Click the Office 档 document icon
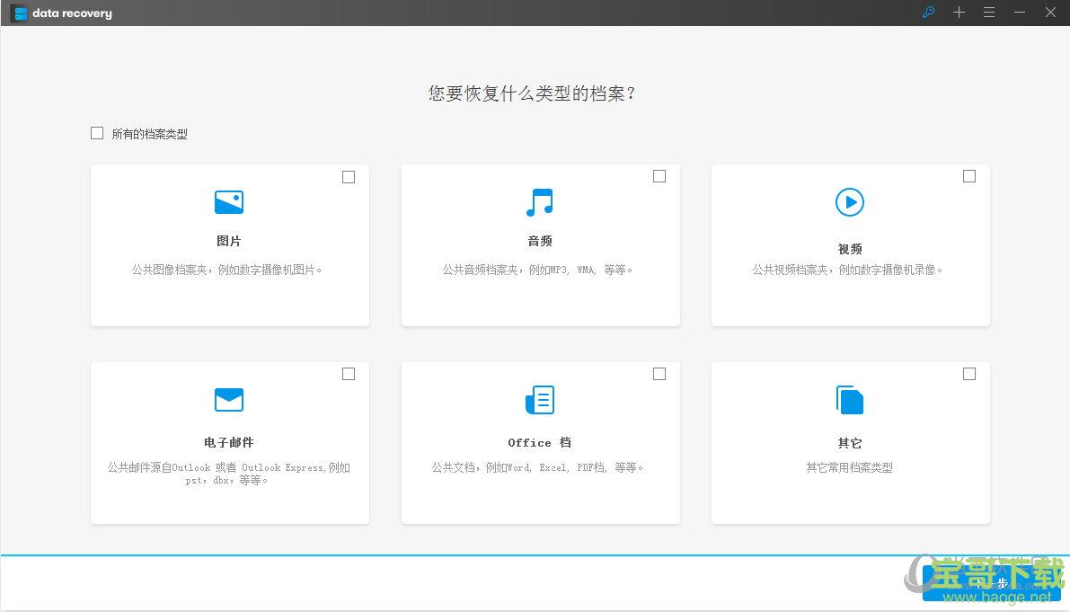 (540, 399)
